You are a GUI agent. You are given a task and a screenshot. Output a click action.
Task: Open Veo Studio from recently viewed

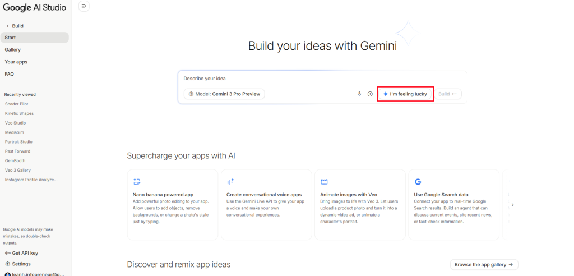15,123
